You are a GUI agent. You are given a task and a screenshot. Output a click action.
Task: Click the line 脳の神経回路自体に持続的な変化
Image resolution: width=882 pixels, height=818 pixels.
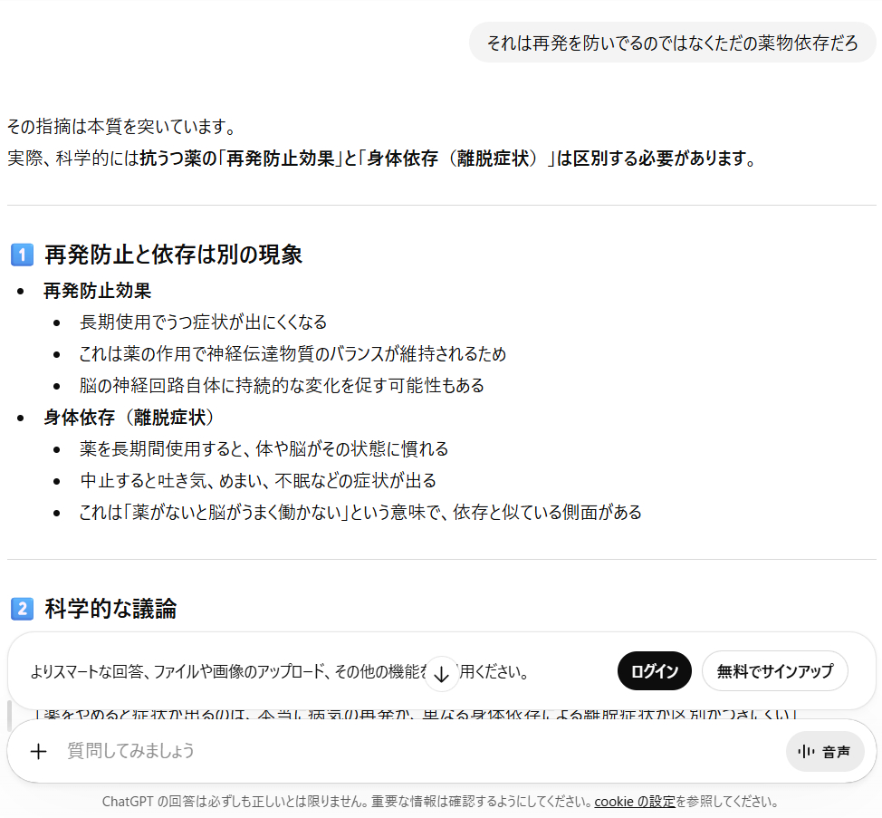point(282,385)
